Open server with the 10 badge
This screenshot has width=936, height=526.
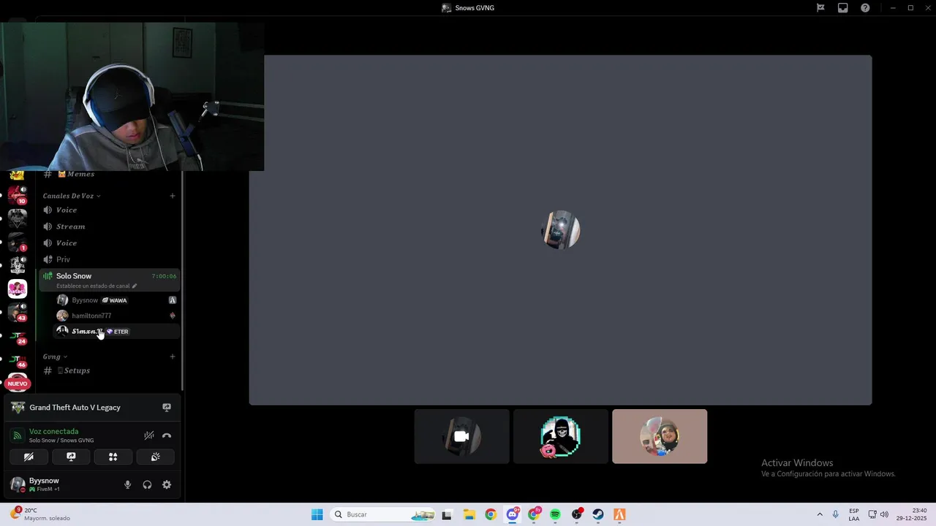[x=18, y=194]
